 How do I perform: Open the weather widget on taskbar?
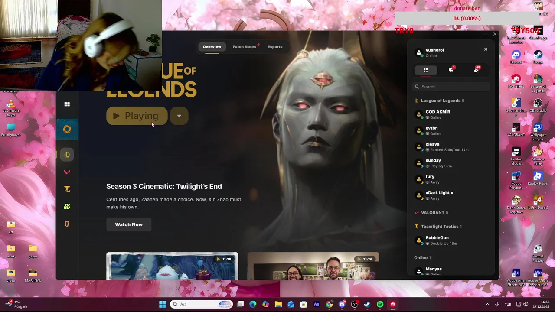(16, 304)
